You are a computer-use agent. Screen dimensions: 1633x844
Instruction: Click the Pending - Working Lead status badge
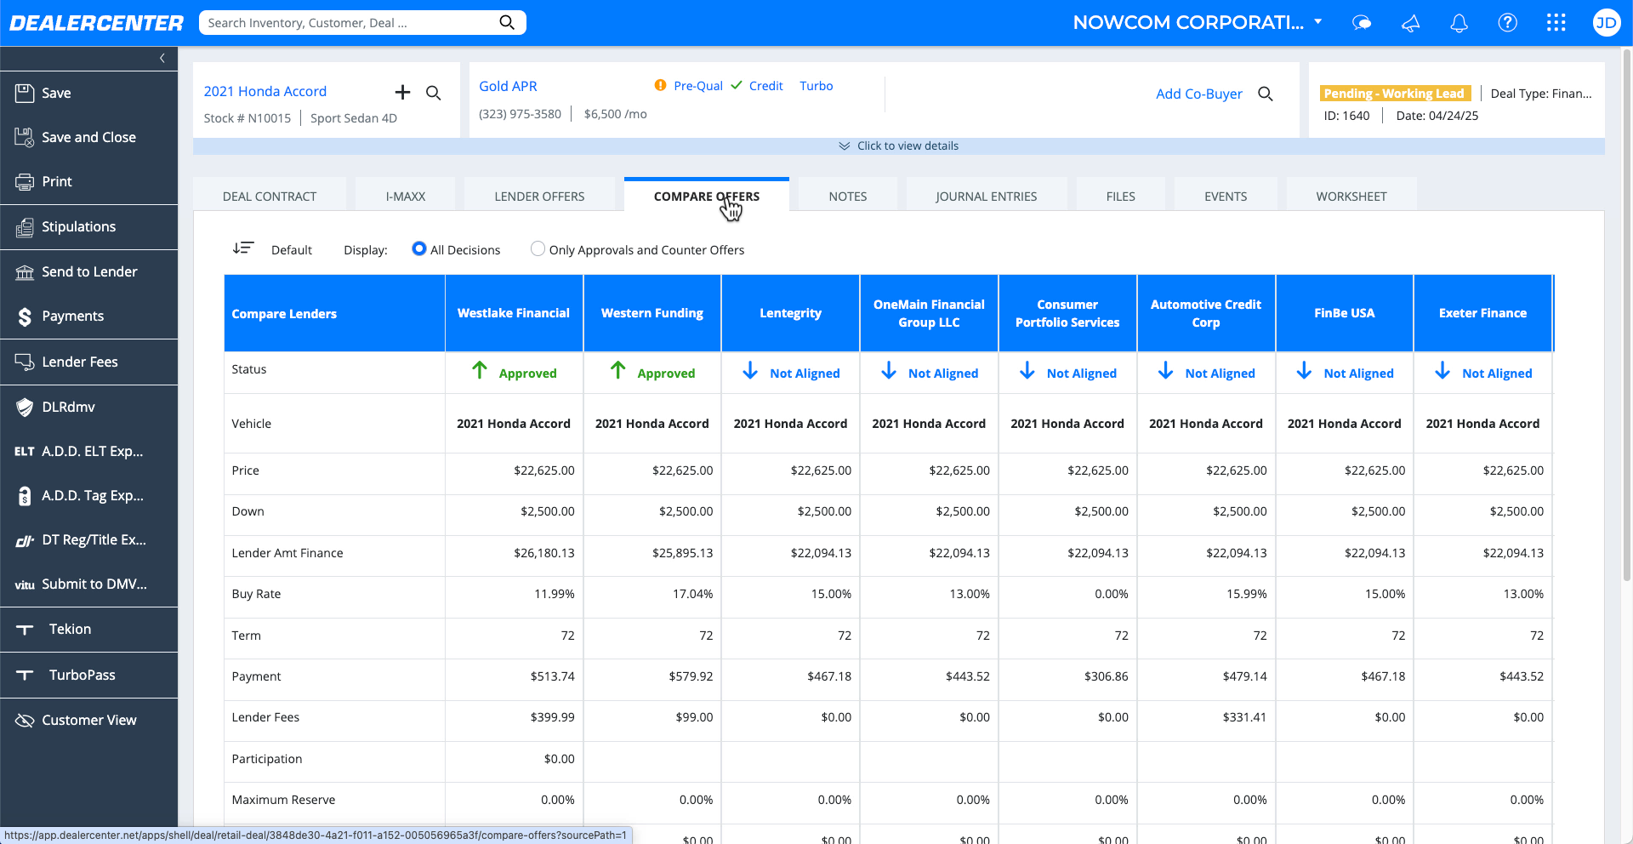pos(1395,94)
